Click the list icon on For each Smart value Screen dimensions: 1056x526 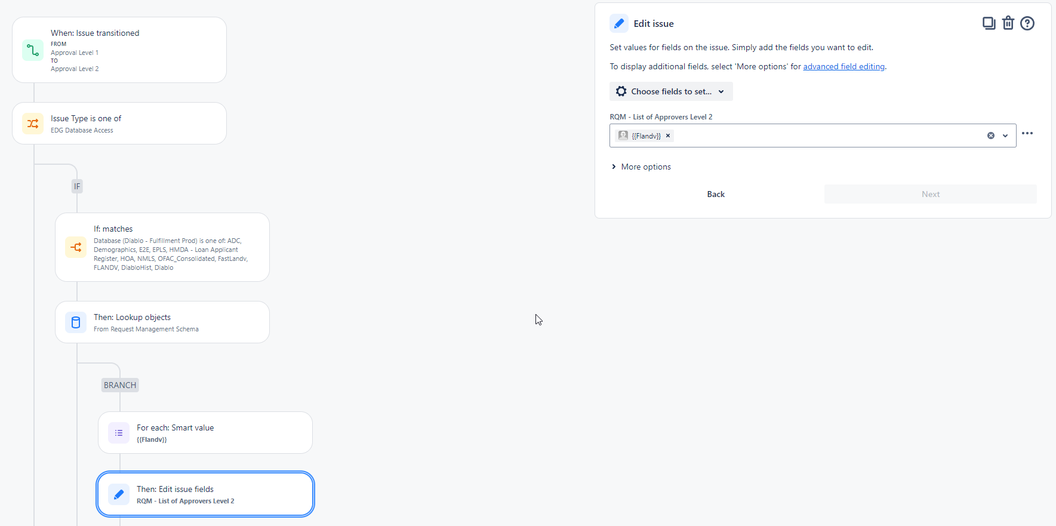pos(119,432)
